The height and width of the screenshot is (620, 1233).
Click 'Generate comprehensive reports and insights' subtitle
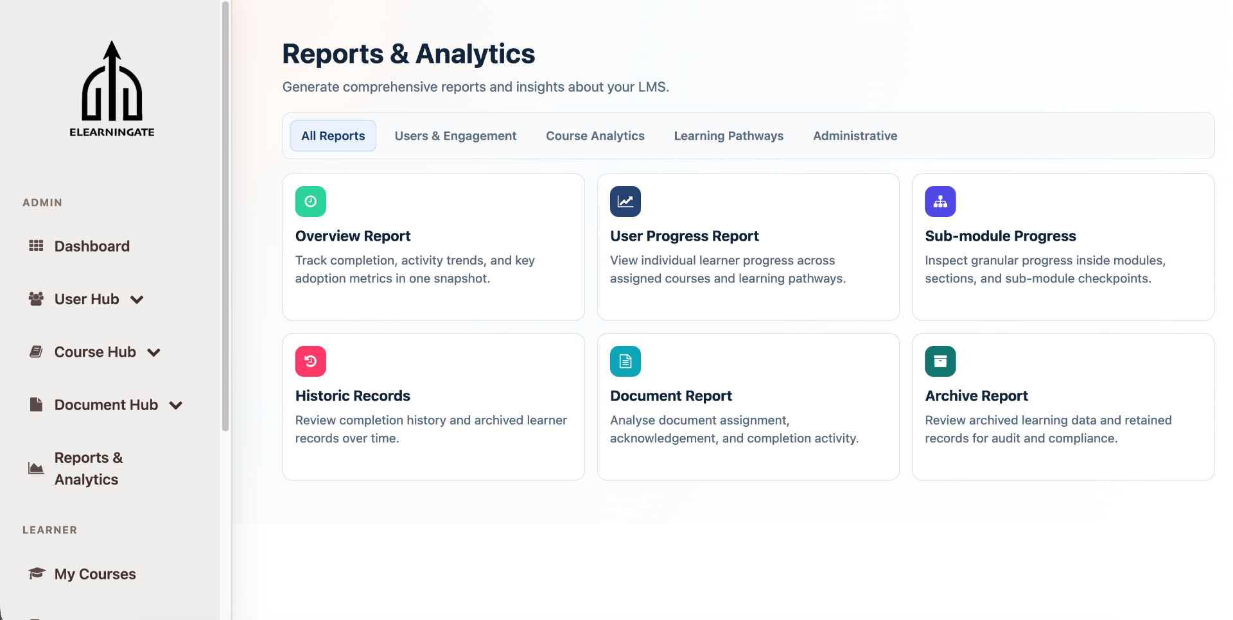pyautogui.click(x=476, y=87)
